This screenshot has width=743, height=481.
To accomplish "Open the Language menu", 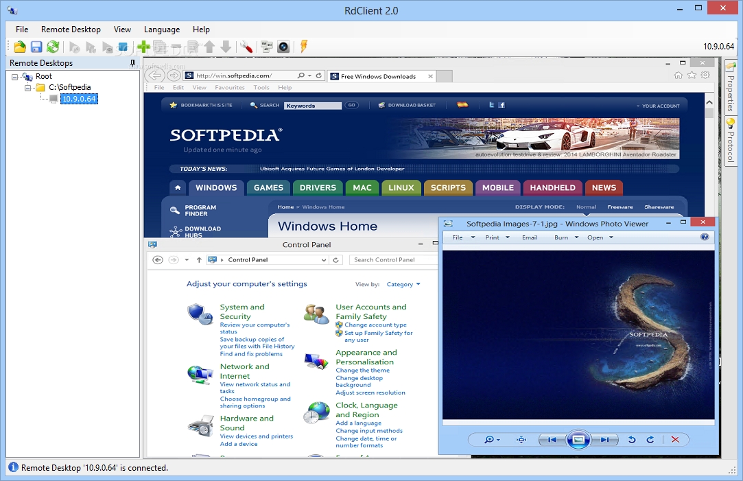I will 162,30.
